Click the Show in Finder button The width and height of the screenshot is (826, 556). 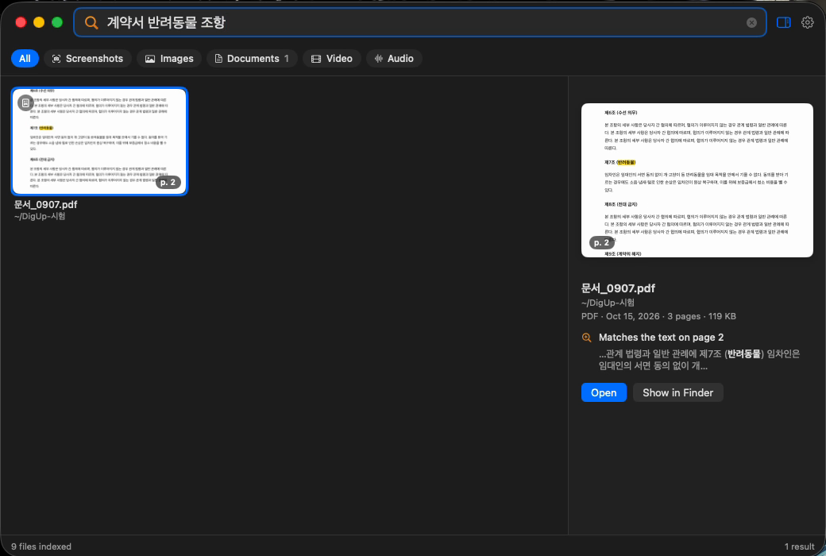(678, 392)
